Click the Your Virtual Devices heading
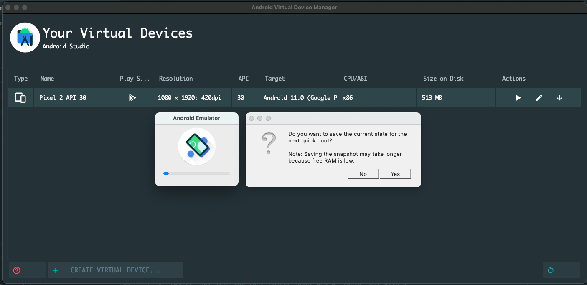 coord(118,33)
